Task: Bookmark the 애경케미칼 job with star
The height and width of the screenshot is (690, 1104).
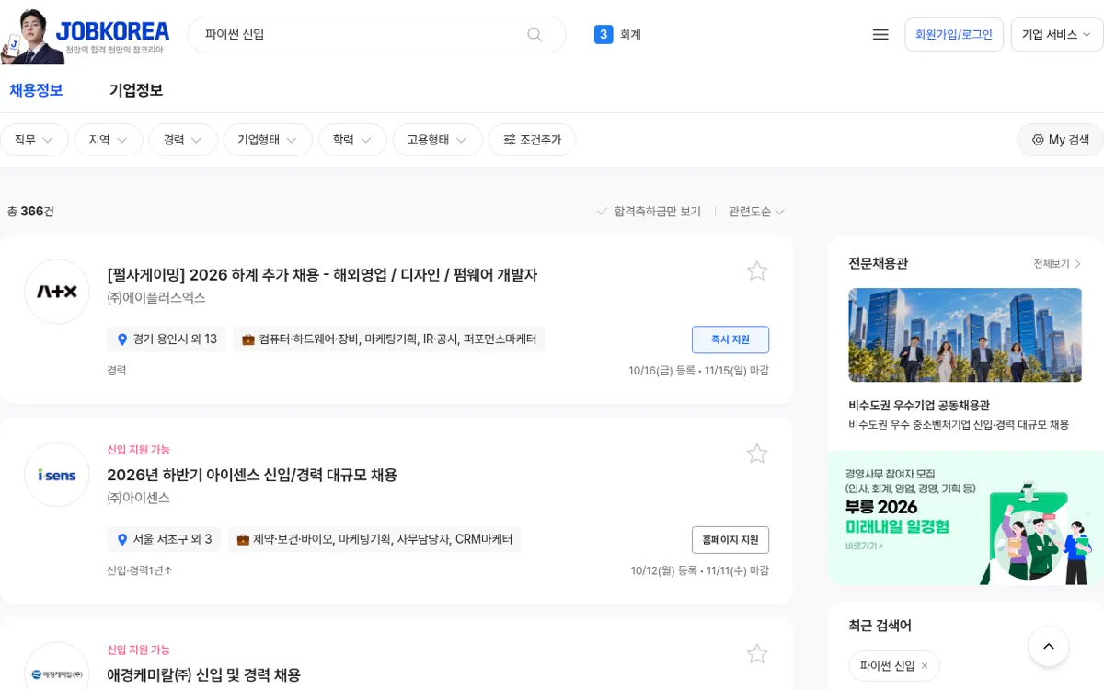Action: coord(757,654)
